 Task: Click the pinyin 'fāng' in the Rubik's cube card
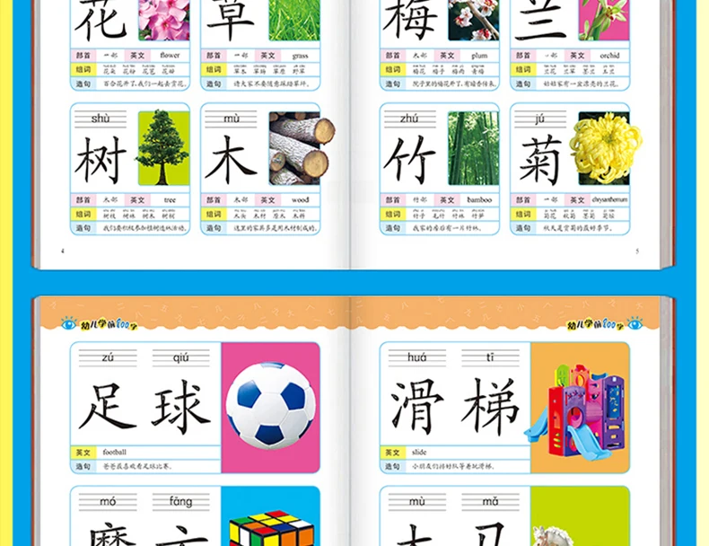[181, 502]
